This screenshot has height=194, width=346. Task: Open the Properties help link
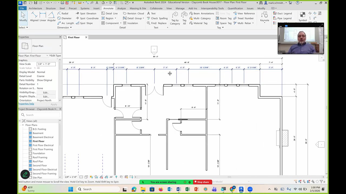tap(26, 104)
